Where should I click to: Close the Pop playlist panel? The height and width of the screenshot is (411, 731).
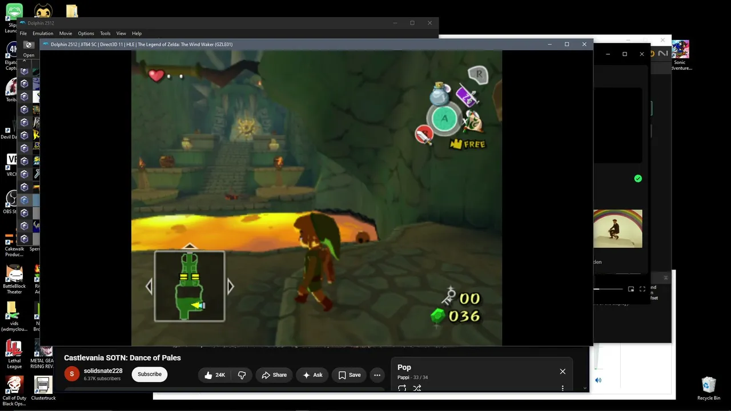pyautogui.click(x=563, y=372)
